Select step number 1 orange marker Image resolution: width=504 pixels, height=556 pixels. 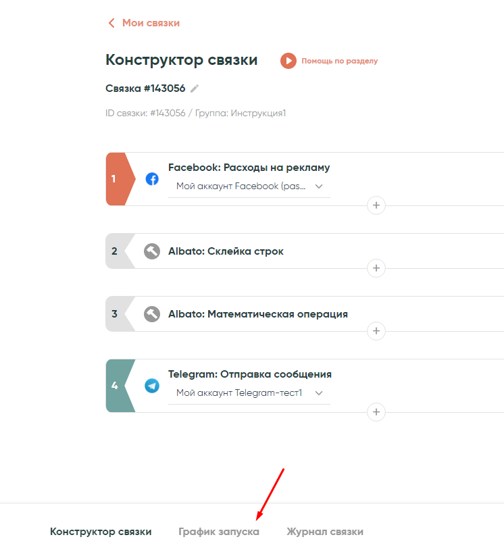click(x=116, y=179)
